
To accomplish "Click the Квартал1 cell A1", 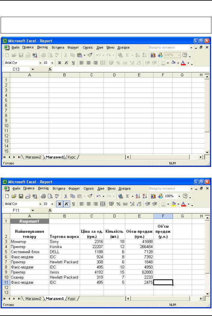I will pyautogui.click(x=29, y=221).
